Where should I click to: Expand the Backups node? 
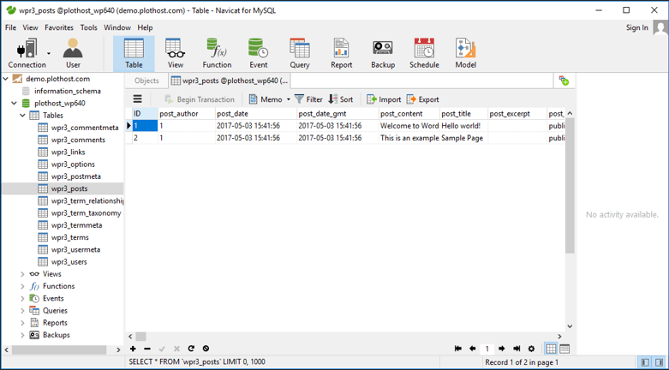pyautogui.click(x=22, y=335)
